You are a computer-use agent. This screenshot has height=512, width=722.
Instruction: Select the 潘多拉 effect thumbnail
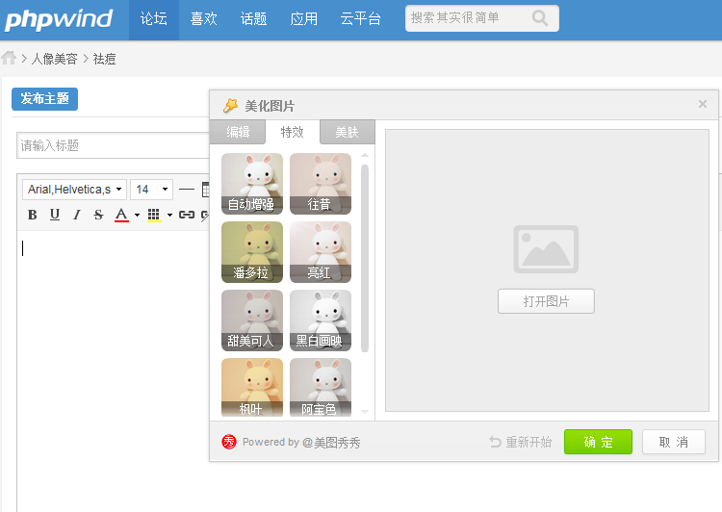[x=252, y=252]
